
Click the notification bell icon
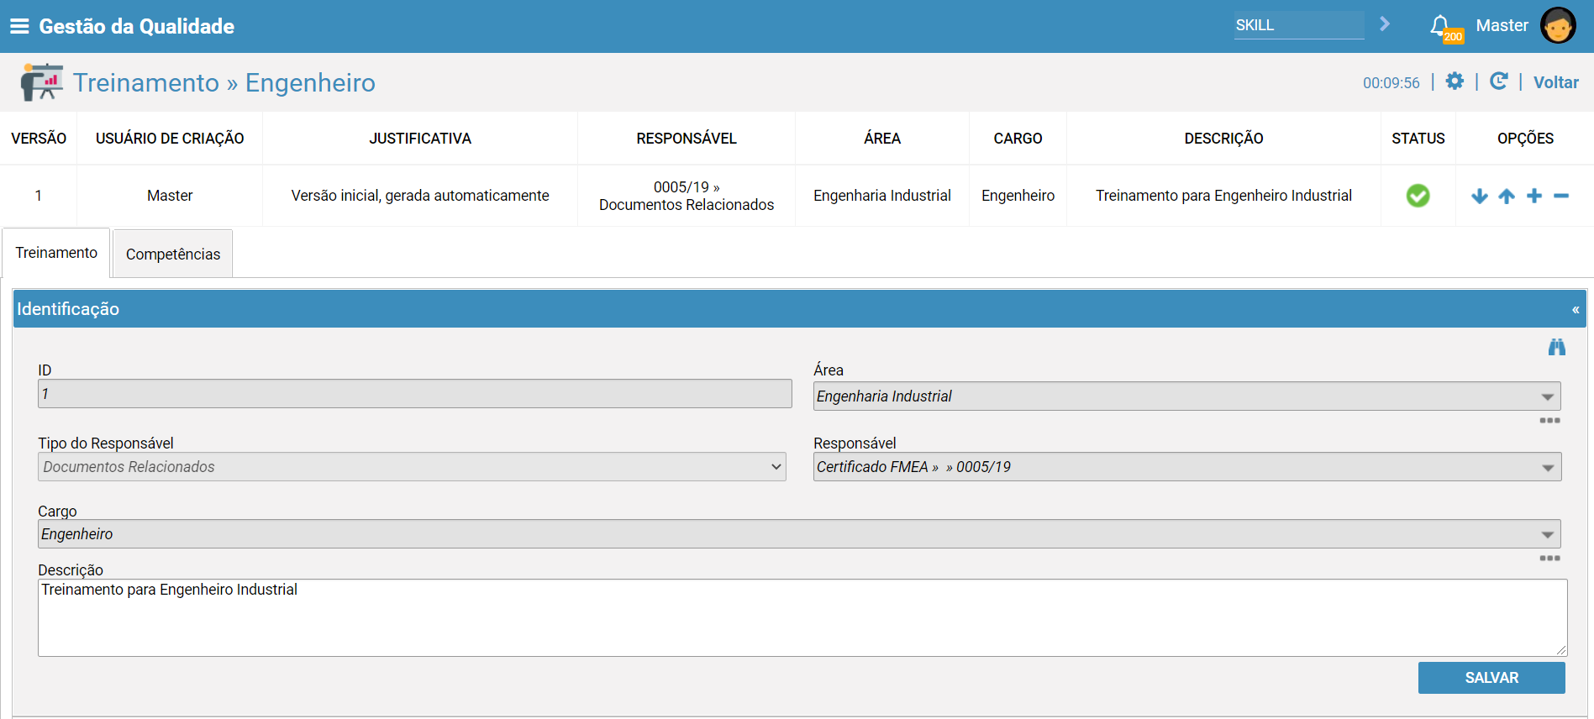1440,25
